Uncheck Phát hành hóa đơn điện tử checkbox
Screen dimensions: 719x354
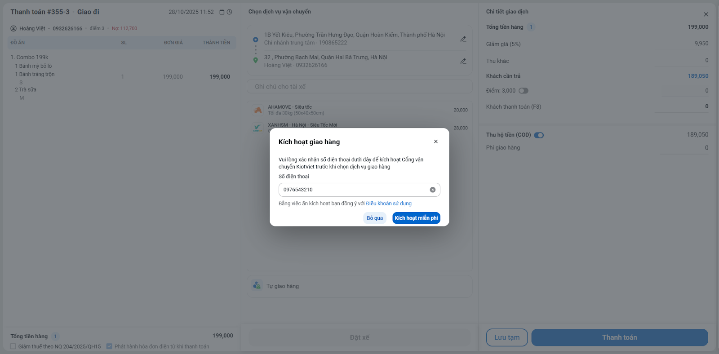coord(109,346)
